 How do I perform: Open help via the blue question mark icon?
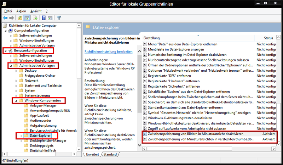[44, 18]
